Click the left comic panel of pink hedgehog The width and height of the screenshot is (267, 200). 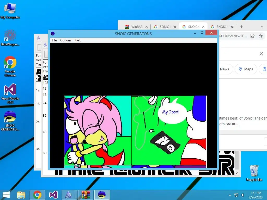coord(98,130)
